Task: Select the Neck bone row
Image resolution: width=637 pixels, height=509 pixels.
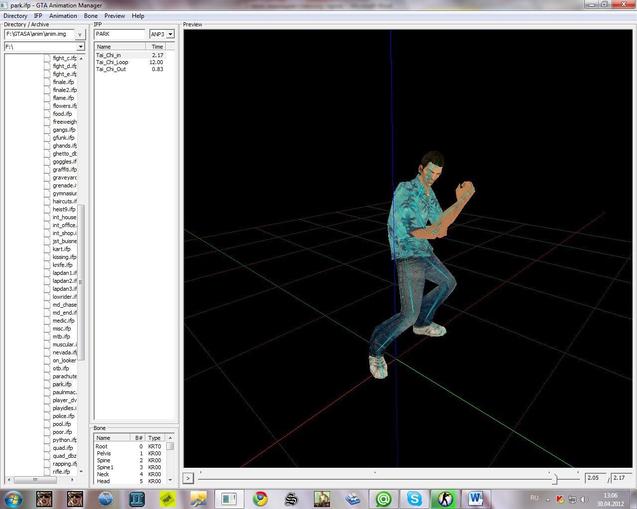Action: coord(130,474)
